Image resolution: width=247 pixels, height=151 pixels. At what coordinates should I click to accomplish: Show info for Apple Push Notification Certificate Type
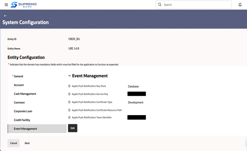(69, 102)
